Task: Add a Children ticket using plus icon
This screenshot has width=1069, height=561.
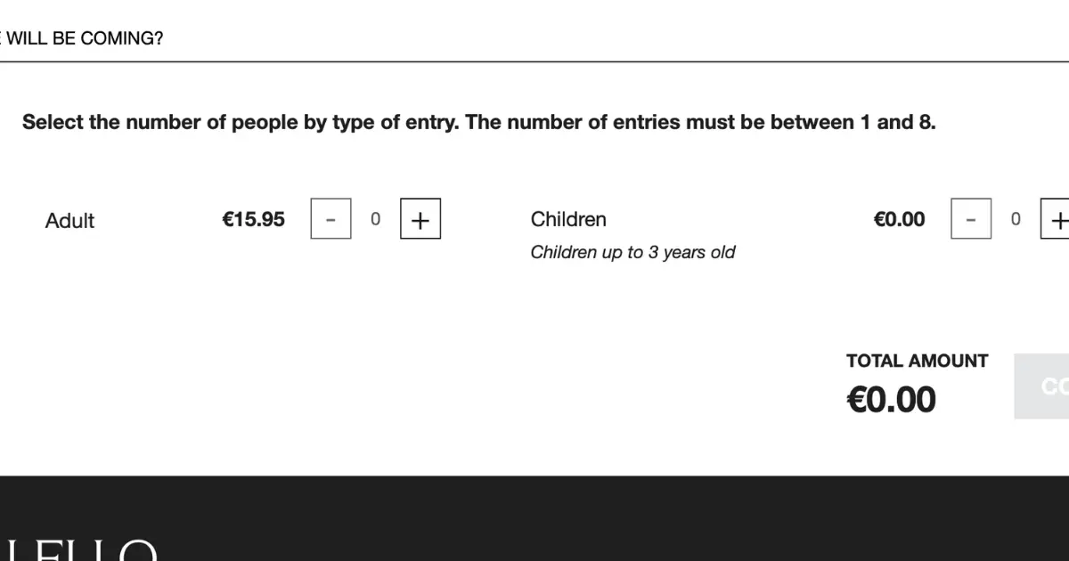Action: [x=1056, y=219]
